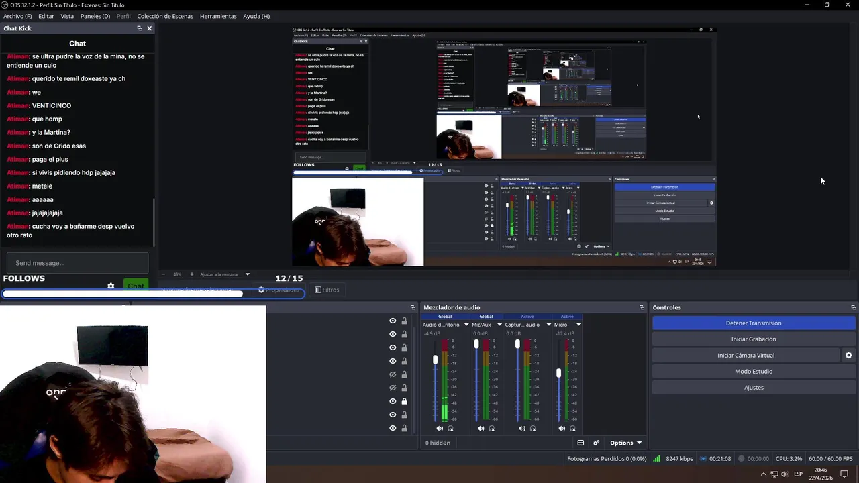Open virtual camera settings gear

(x=848, y=356)
